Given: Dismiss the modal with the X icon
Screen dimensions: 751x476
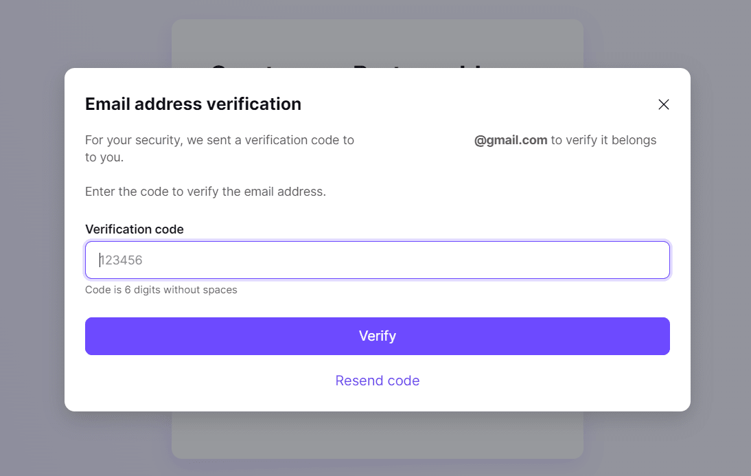Looking at the screenshot, I should 663,104.
